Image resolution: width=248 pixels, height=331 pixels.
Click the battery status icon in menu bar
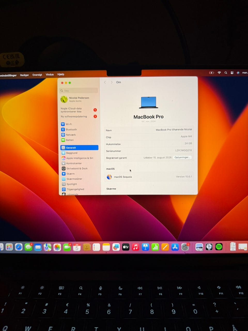(212, 73)
